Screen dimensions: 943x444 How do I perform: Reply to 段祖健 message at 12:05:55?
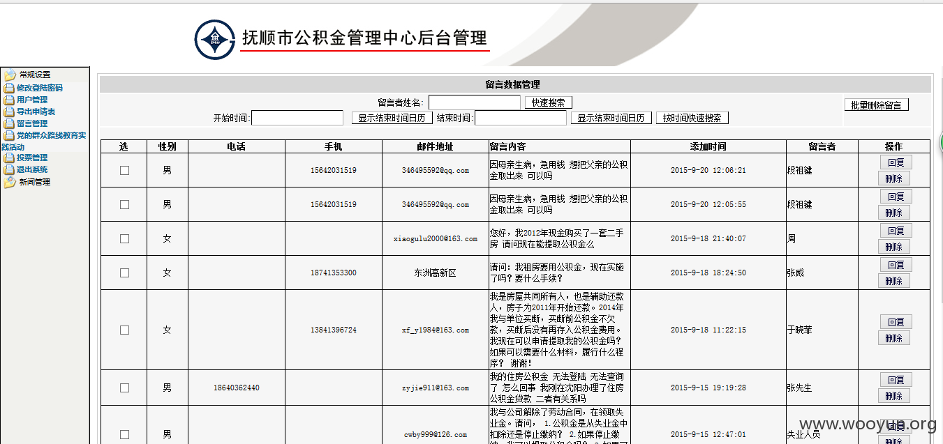coord(896,197)
